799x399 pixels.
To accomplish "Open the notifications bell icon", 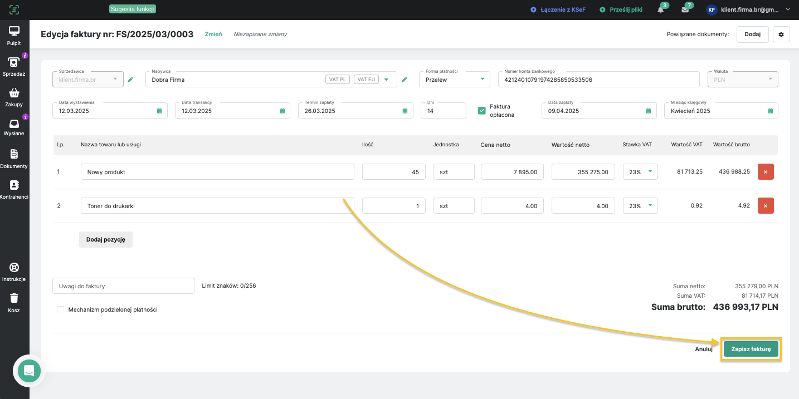I will (x=661, y=10).
